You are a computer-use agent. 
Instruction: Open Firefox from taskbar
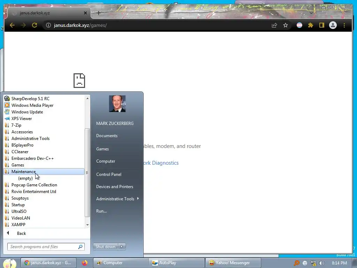85,263
